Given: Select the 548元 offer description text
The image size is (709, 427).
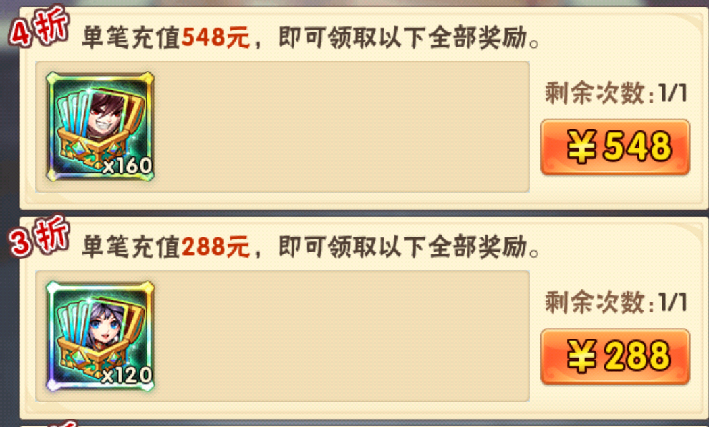Looking at the screenshot, I should [311, 38].
